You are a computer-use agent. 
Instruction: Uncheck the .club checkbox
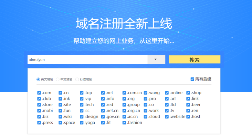(x=39, y=99)
